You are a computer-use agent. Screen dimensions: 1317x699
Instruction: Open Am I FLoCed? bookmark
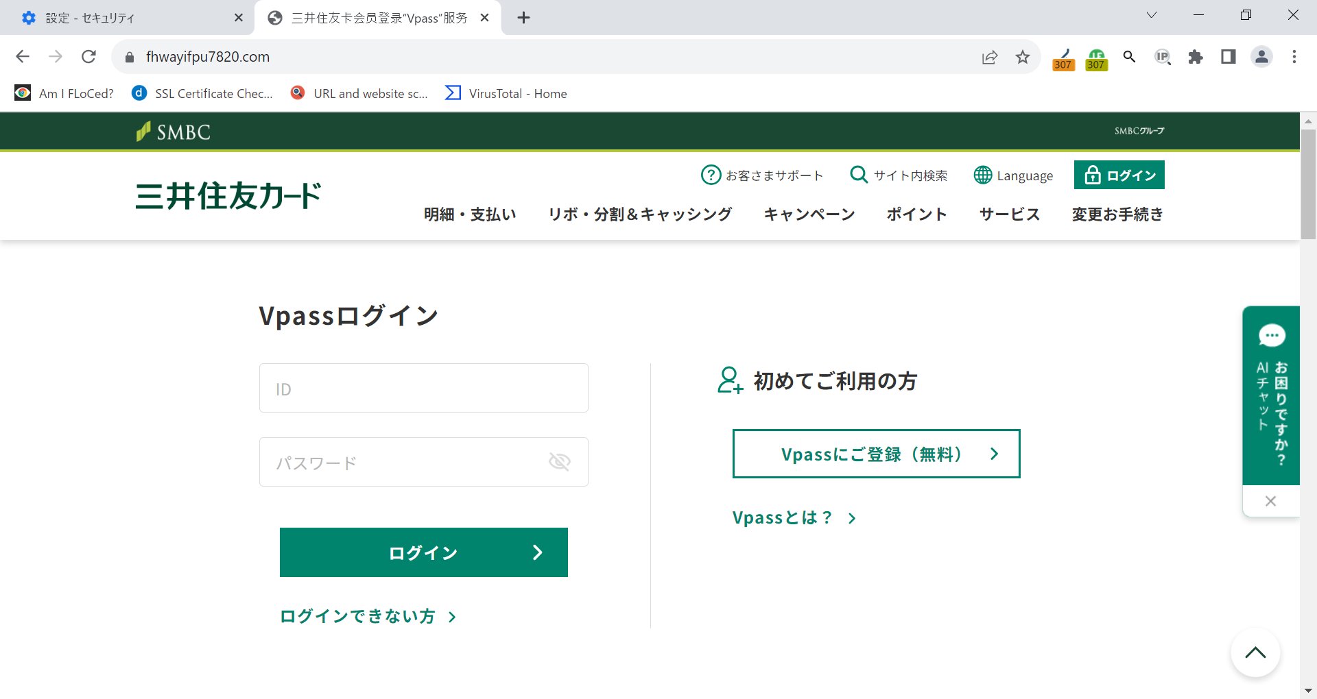tap(64, 93)
